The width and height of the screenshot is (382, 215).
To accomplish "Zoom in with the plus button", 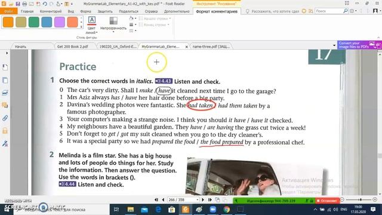I will (x=375, y=199).
